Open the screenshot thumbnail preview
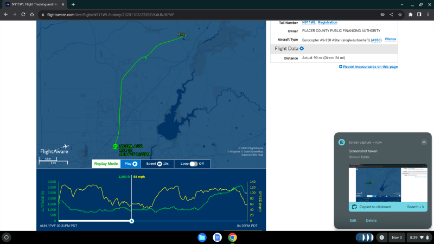 pos(388,183)
